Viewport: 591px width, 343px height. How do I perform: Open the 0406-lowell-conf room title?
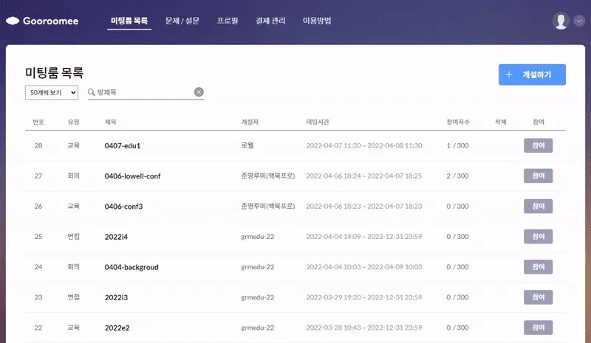[133, 176]
